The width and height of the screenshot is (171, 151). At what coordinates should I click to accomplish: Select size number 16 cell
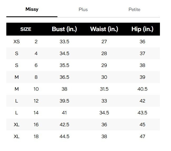tap(36, 125)
